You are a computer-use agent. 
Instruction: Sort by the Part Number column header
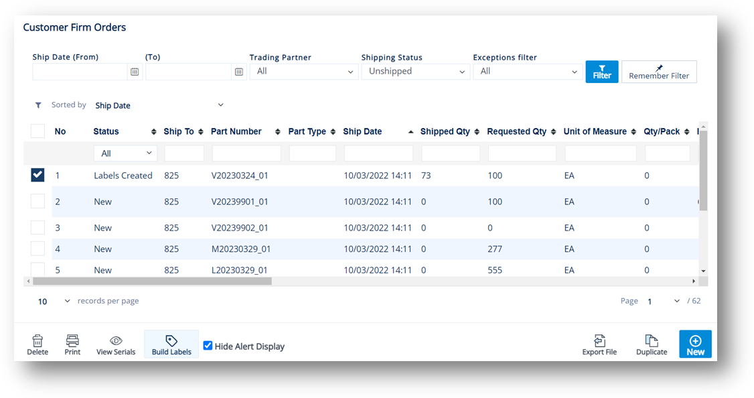point(236,131)
